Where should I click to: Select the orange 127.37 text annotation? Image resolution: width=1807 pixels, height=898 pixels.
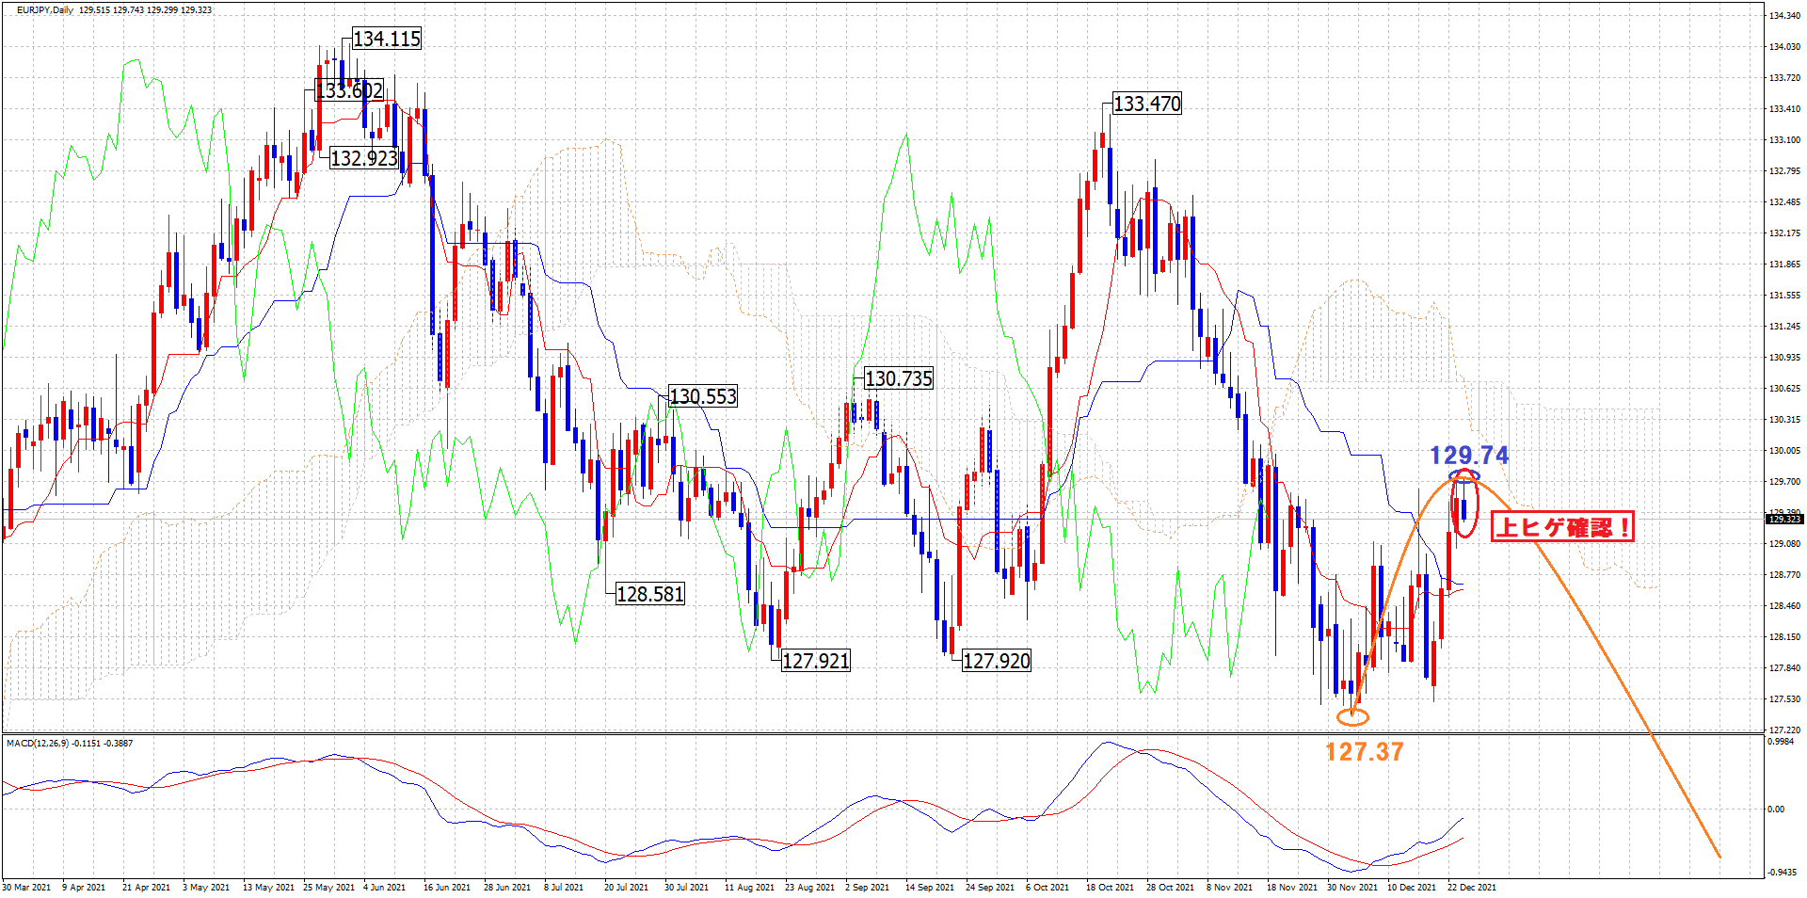[1364, 751]
